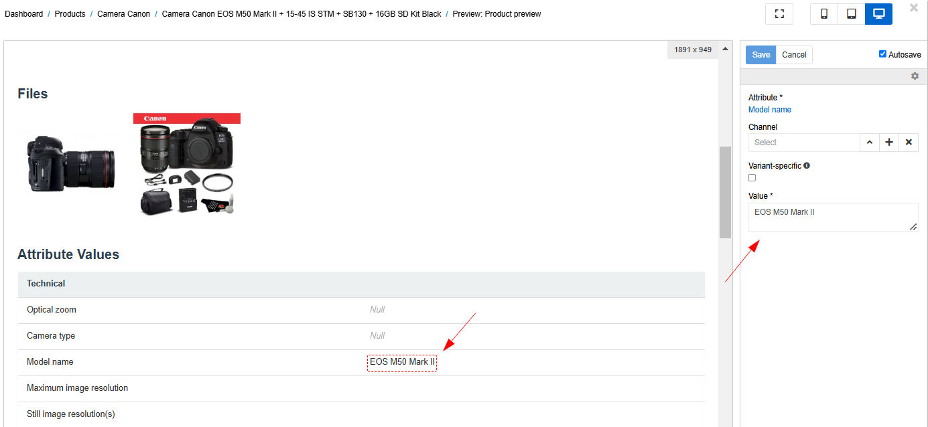Select desktop monitor preview mode
Viewport: 928px width, 427px height.
(878, 14)
